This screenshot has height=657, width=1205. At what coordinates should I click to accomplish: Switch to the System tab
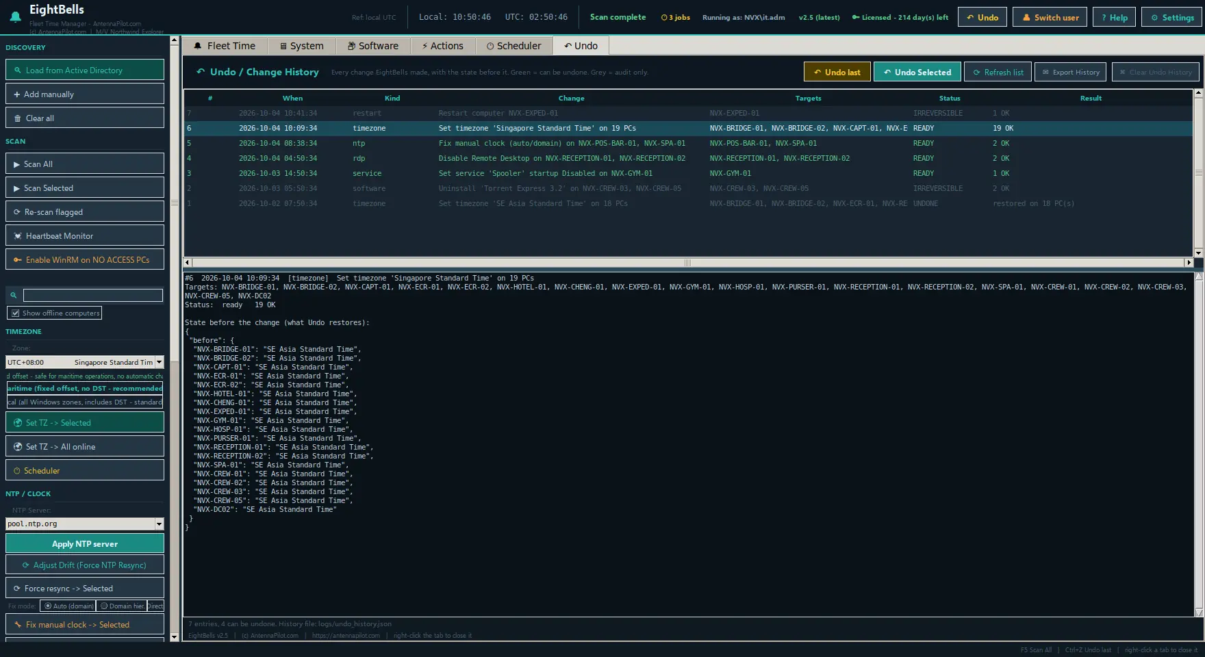tap(301, 46)
